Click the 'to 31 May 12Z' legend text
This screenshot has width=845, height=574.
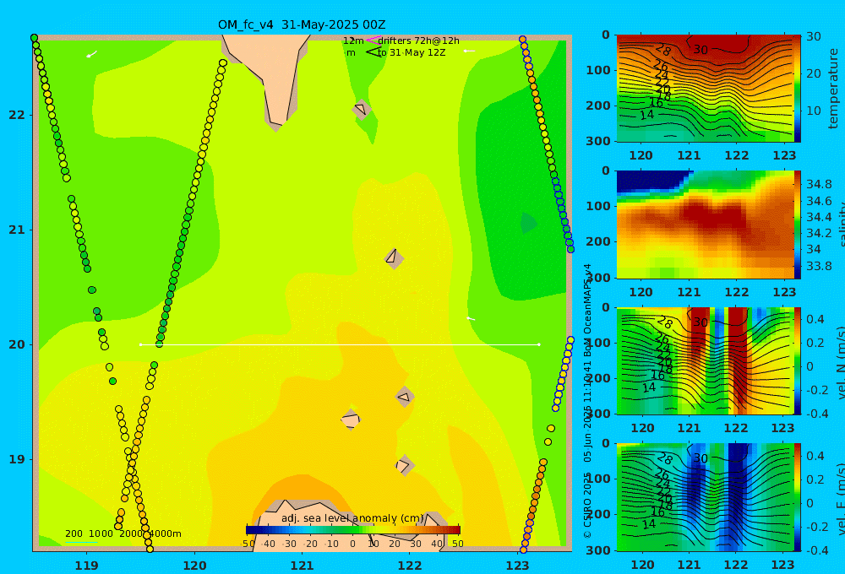(412, 52)
